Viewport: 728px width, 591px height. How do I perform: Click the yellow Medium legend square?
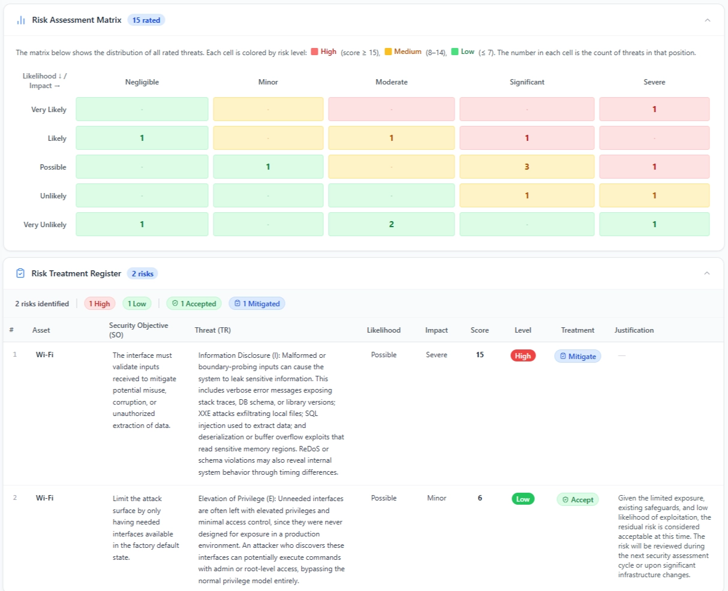387,52
